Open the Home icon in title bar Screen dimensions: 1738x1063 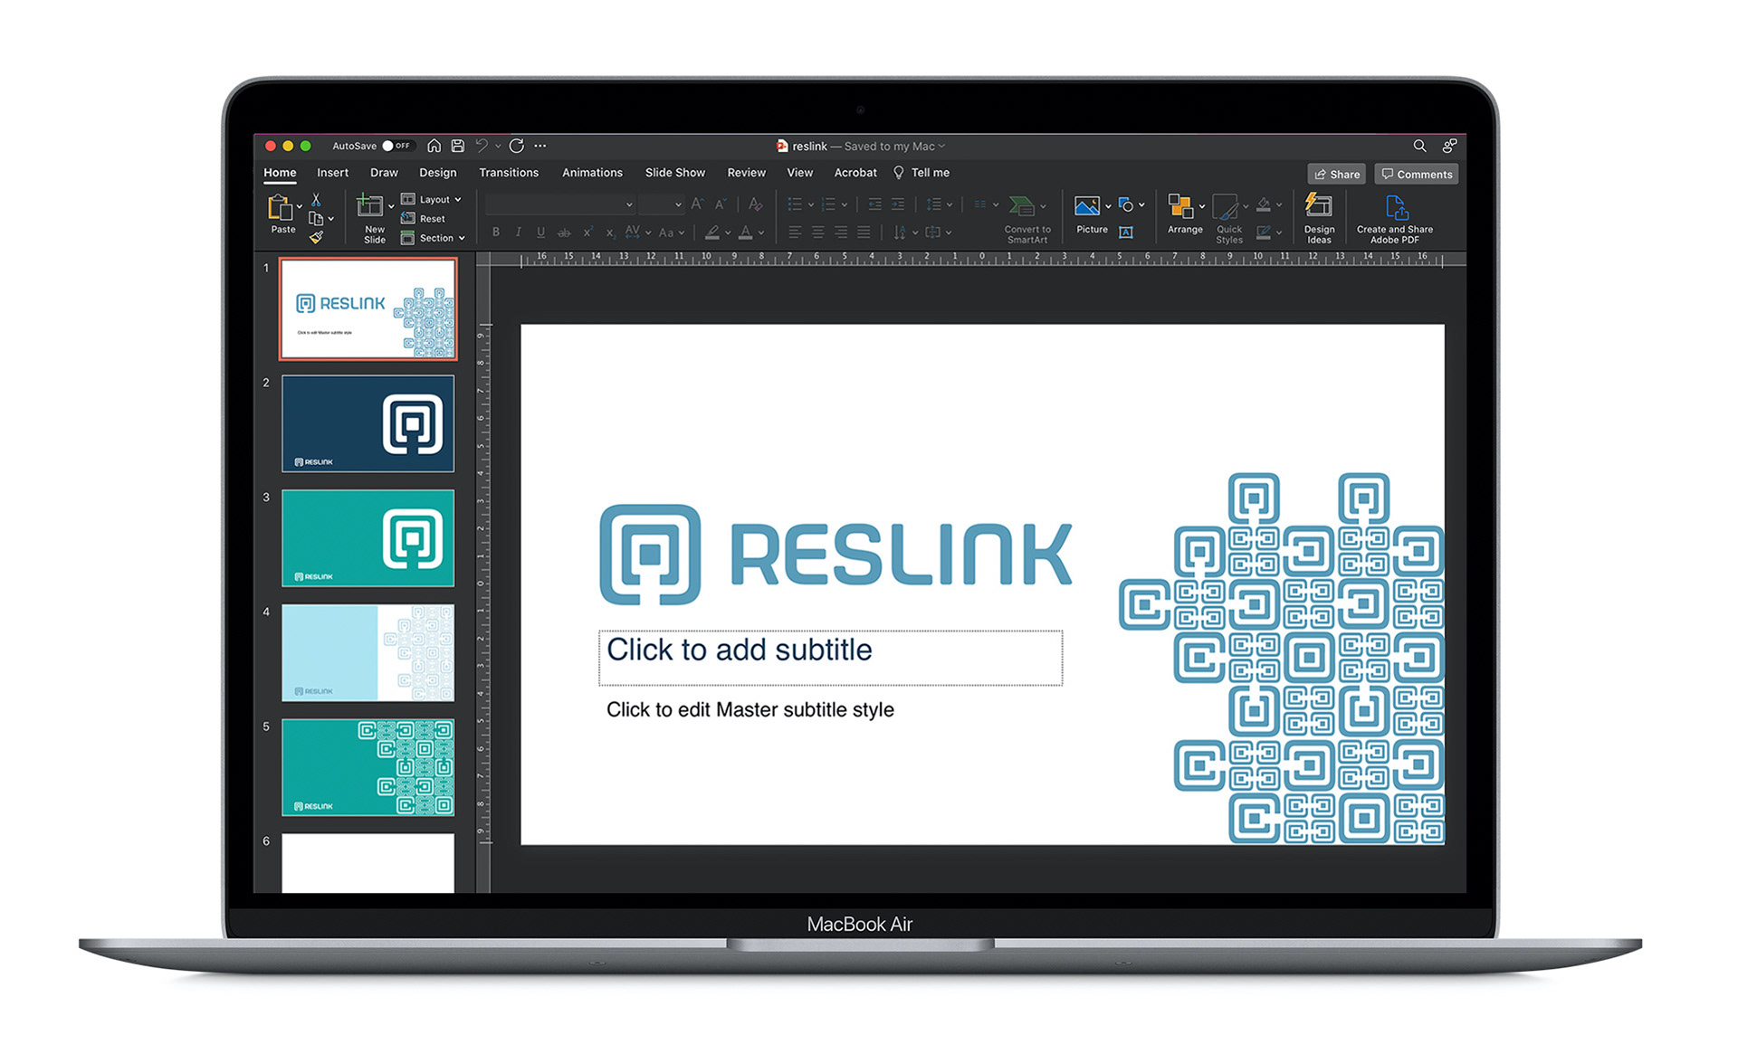point(434,146)
